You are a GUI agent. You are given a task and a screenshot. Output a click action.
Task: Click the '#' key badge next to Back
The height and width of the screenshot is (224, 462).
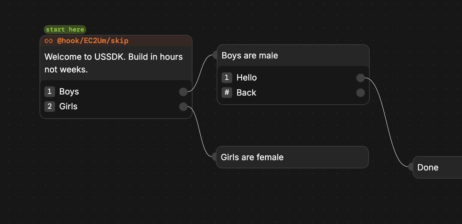227,92
